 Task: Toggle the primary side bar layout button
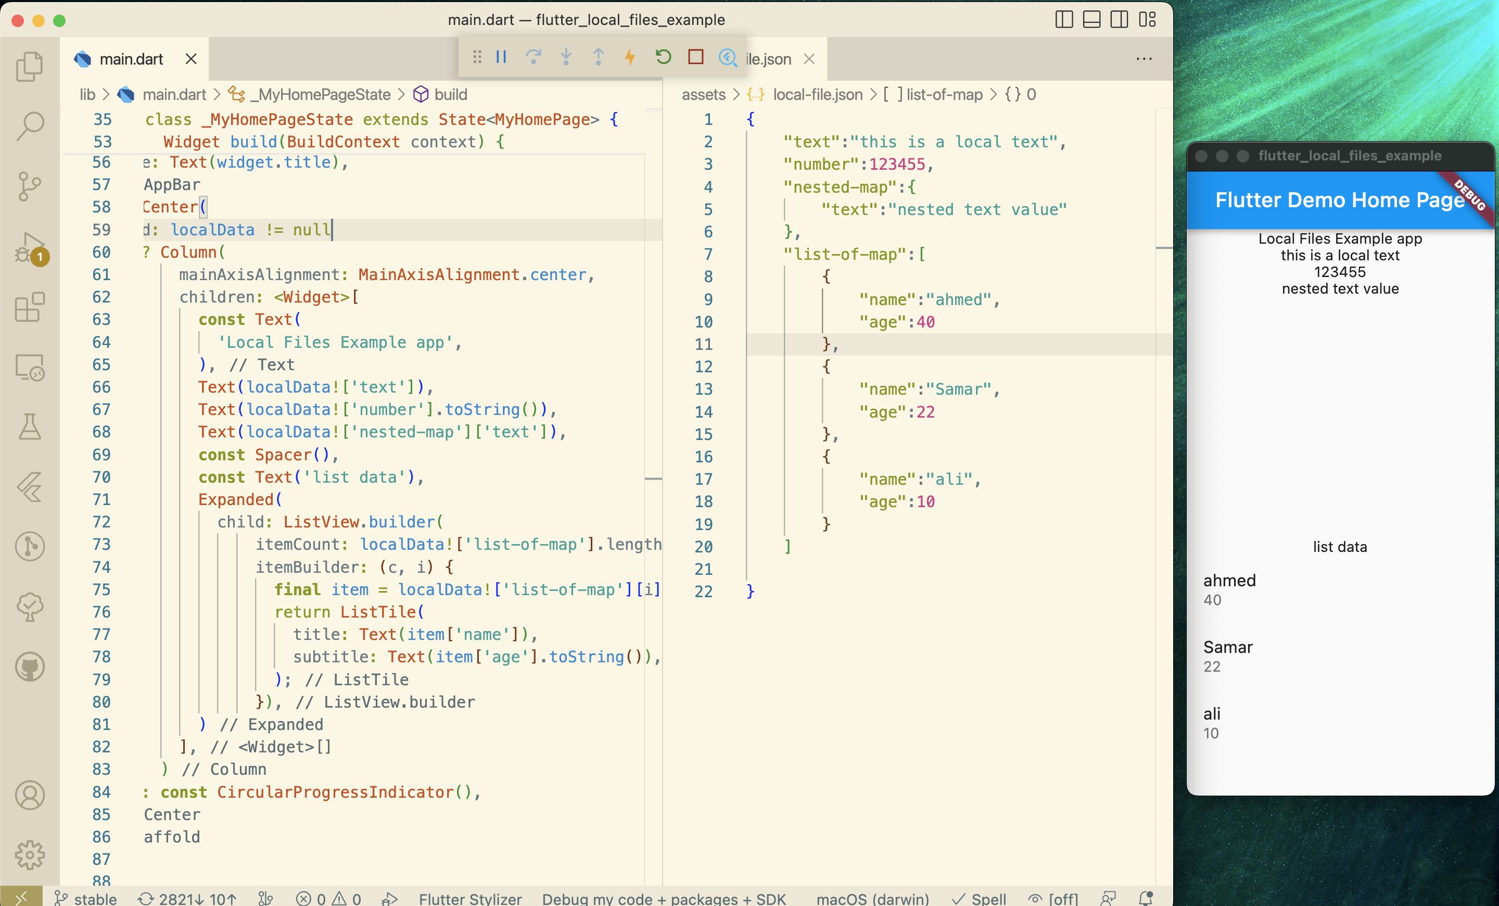point(1063,19)
